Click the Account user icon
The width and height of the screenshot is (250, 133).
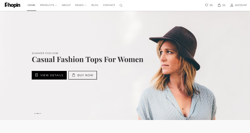pyautogui.click(x=232, y=5)
